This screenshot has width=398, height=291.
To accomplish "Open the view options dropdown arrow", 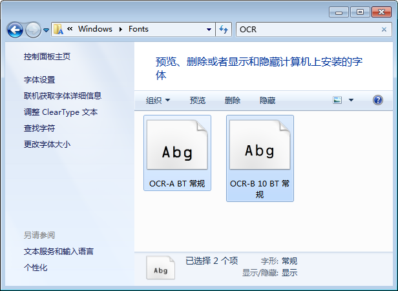I will click(x=351, y=100).
